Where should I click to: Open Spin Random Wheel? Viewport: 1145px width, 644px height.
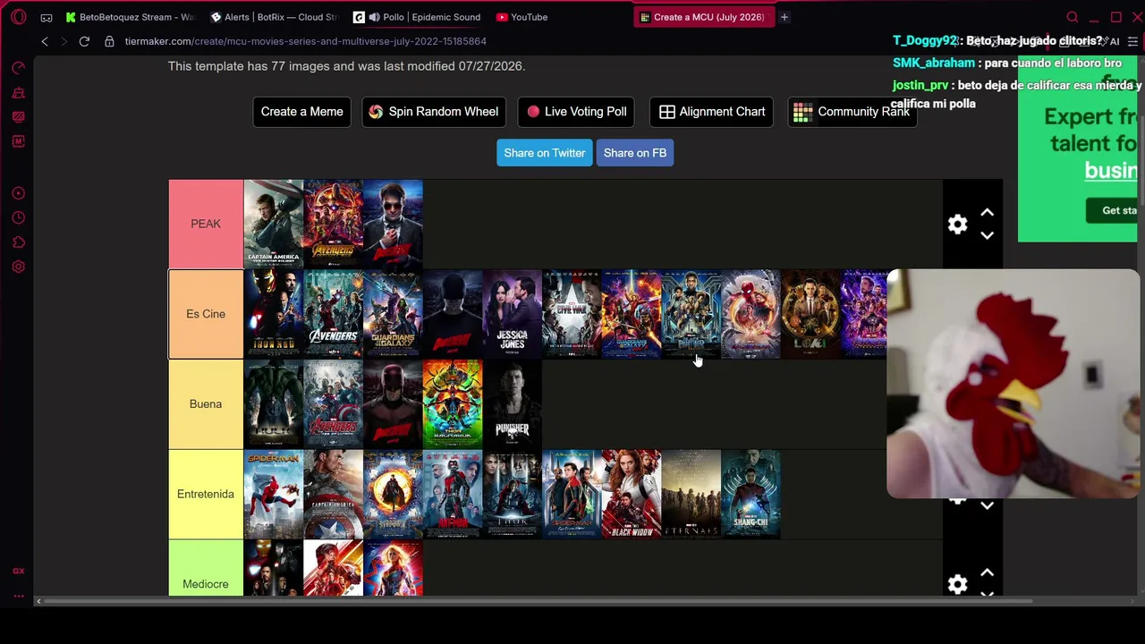click(x=434, y=112)
